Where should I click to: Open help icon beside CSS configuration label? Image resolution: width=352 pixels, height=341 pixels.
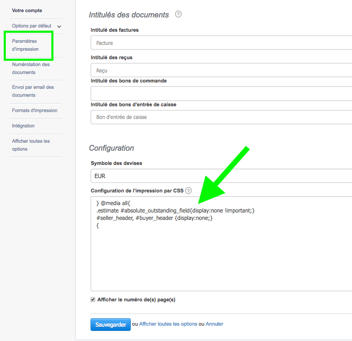tap(188, 191)
